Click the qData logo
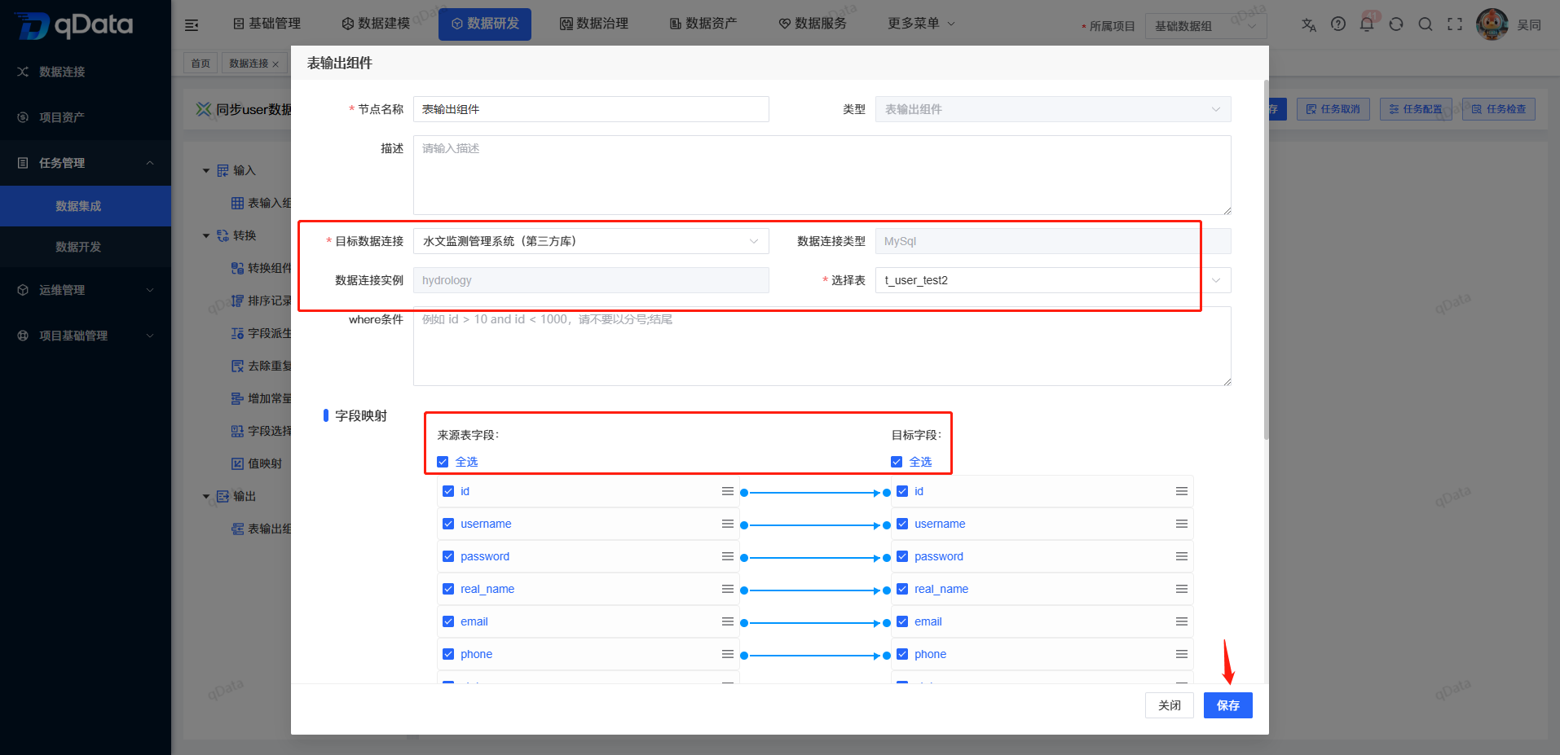The height and width of the screenshot is (755, 1560). pos(73,25)
